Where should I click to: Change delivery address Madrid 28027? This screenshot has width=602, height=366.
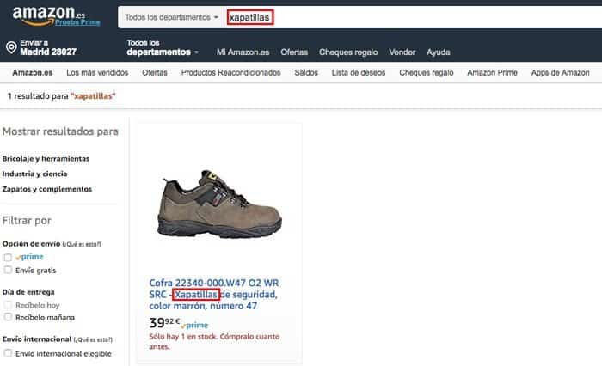(48, 47)
